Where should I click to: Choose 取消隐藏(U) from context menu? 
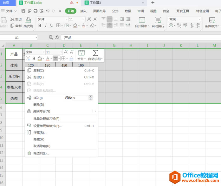click(x=61, y=146)
